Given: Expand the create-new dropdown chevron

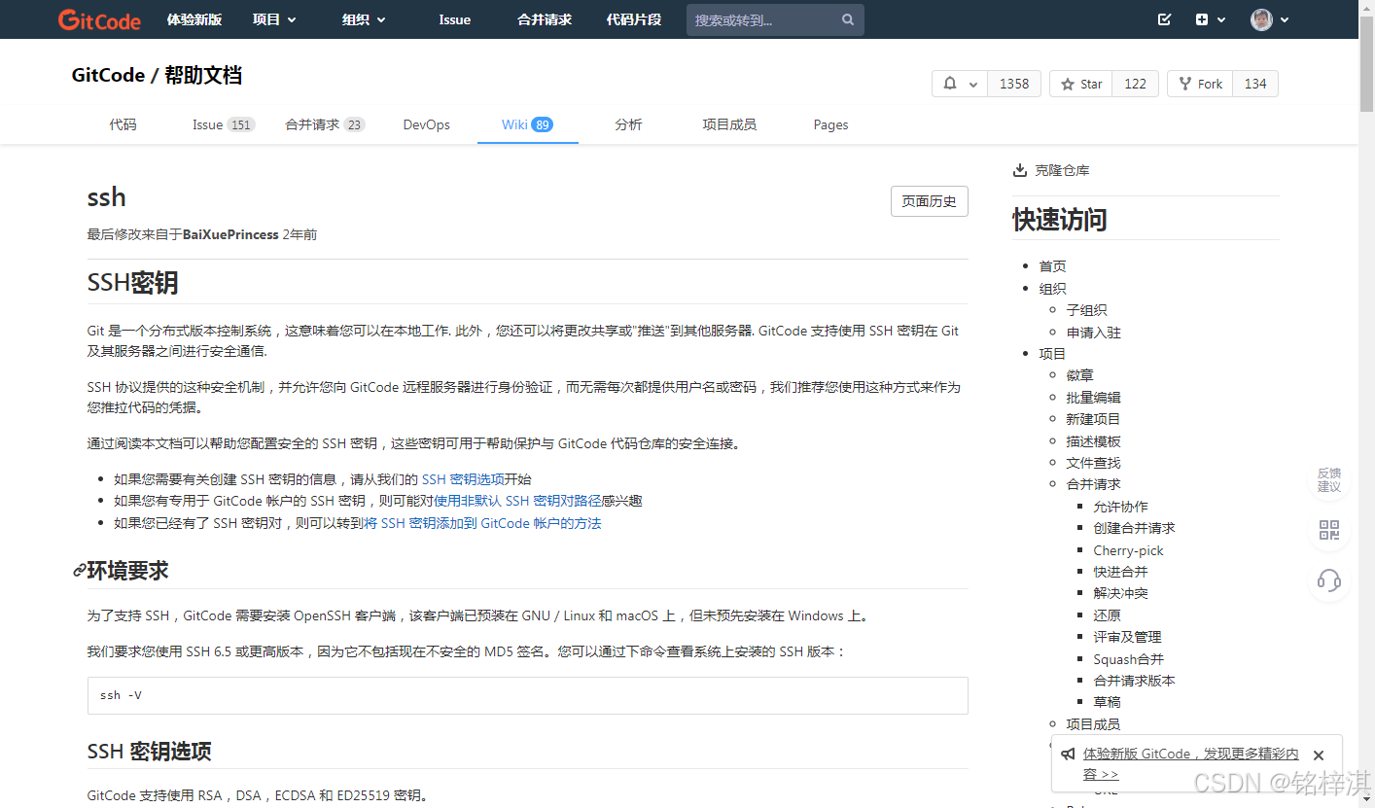Looking at the screenshot, I should (x=1221, y=19).
